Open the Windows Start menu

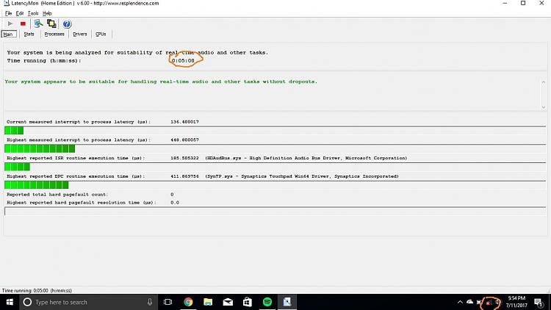10,302
